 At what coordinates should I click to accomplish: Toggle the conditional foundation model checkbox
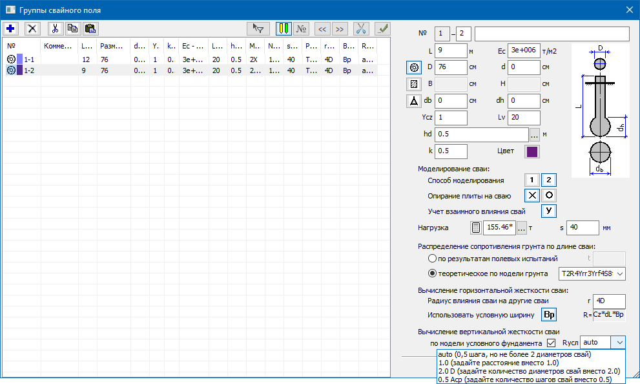[551, 343]
